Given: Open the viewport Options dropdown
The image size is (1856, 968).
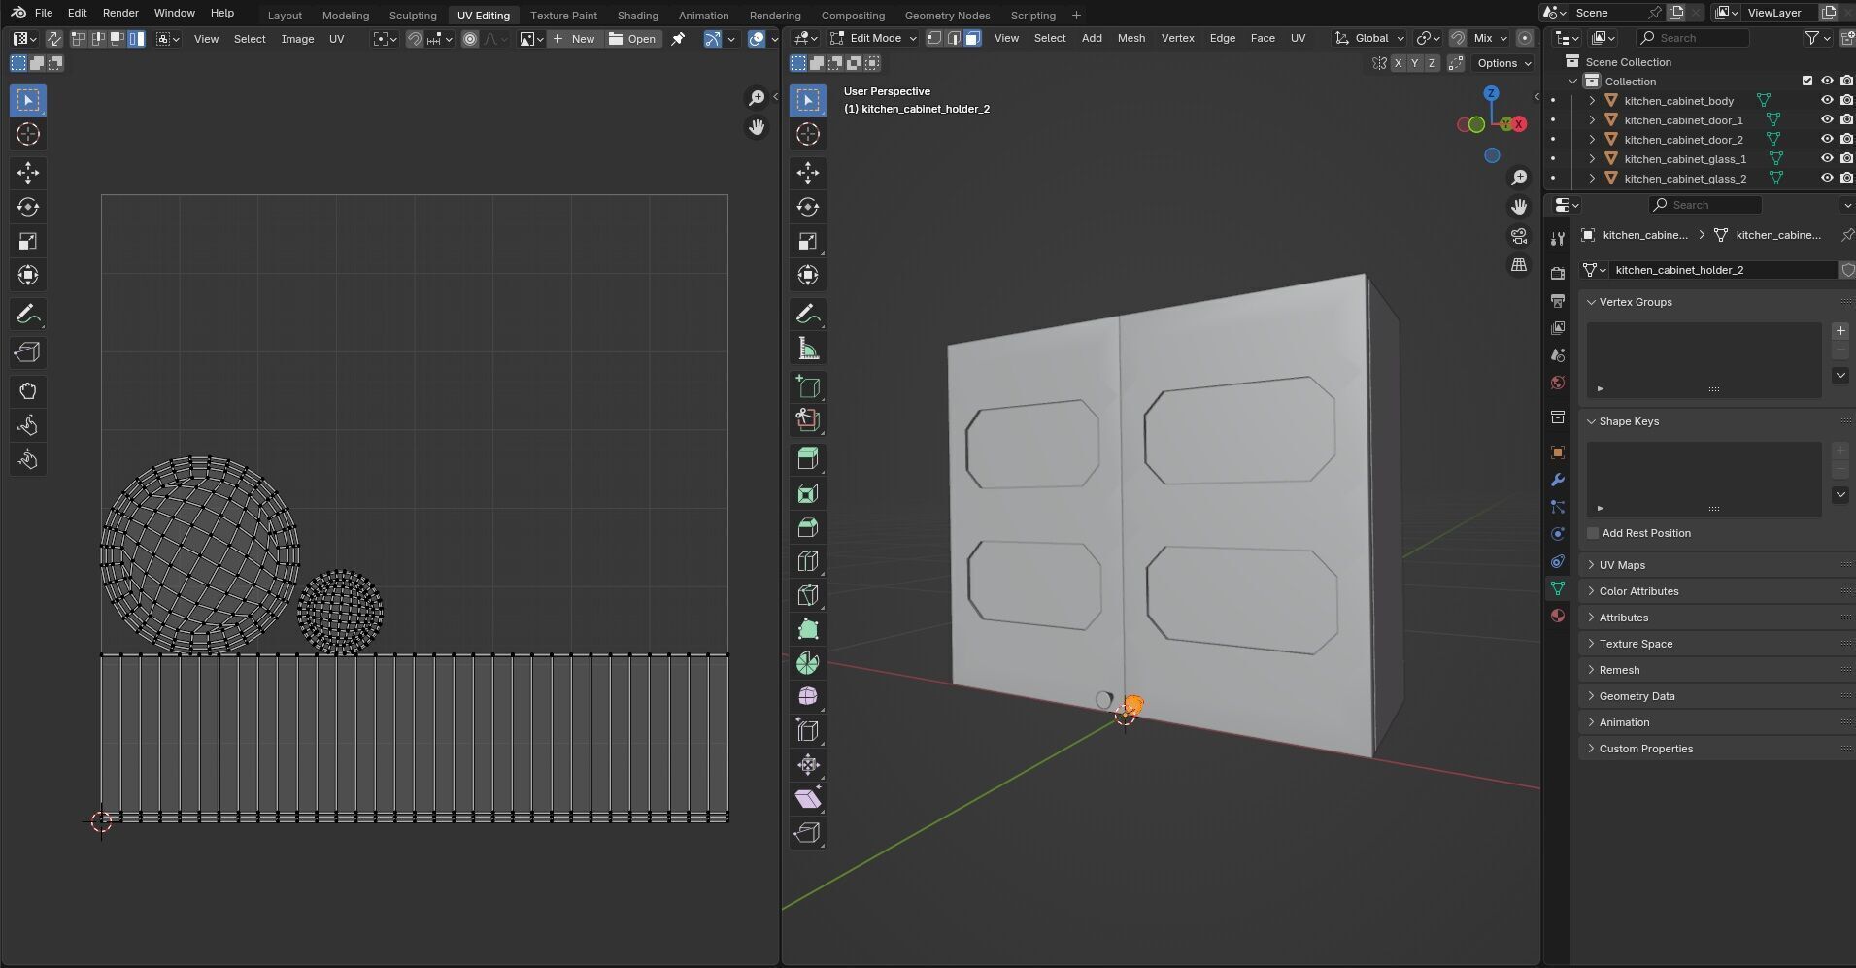Looking at the screenshot, I should tap(1504, 63).
